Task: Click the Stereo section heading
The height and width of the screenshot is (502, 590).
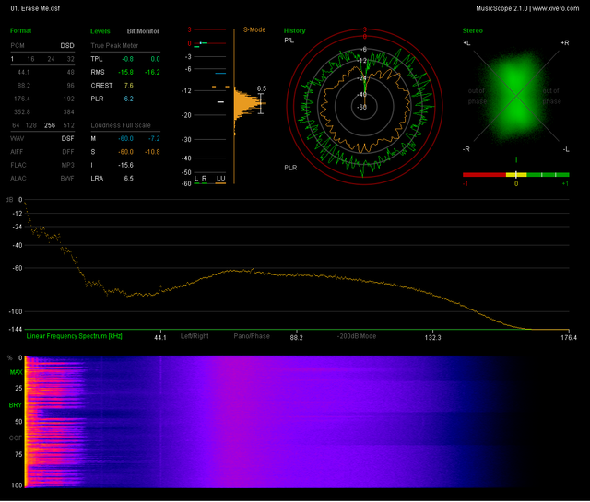Action: click(473, 30)
